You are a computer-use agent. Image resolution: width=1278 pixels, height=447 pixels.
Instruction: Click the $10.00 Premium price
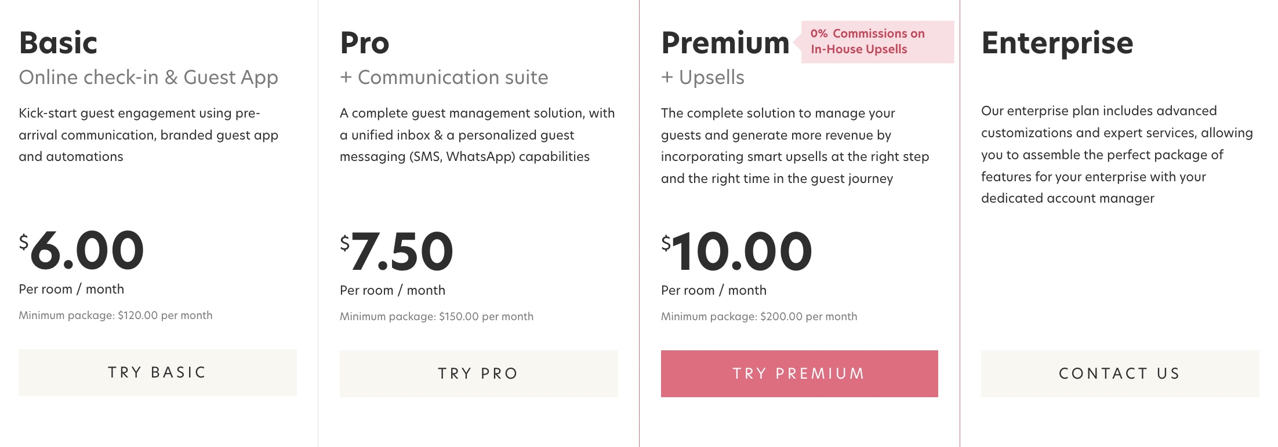pos(736,251)
